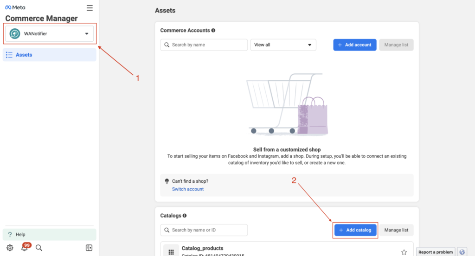The image size is (475, 256).
Task: Star the Catalog_products catalog
Action: (x=404, y=252)
